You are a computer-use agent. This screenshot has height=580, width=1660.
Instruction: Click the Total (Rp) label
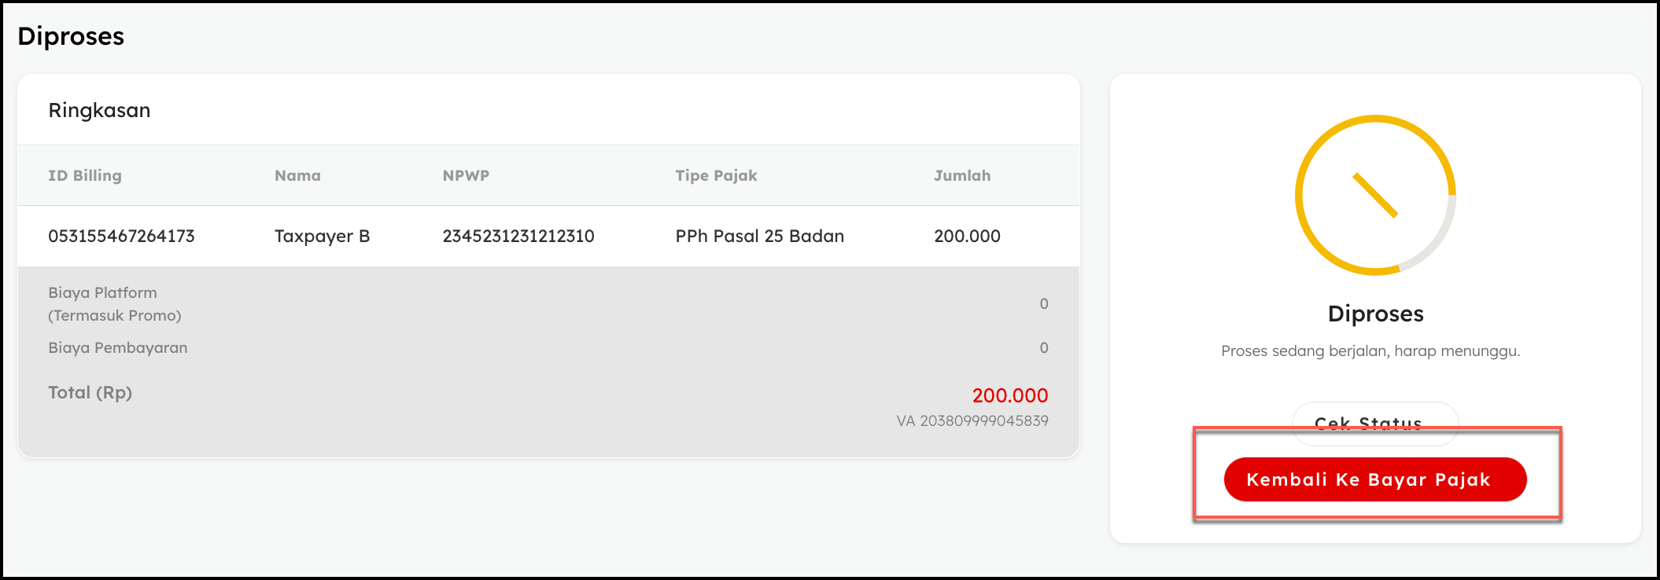[x=90, y=392]
